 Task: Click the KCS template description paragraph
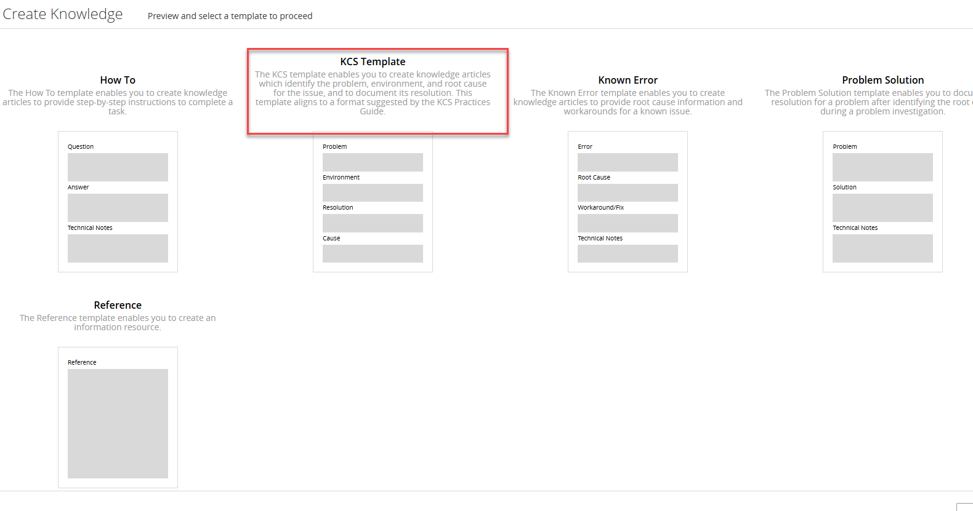[x=373, y=93]
